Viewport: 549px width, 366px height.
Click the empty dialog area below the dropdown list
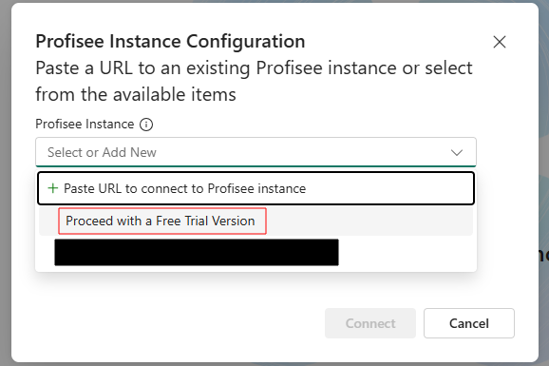click(x=256, y=289)
